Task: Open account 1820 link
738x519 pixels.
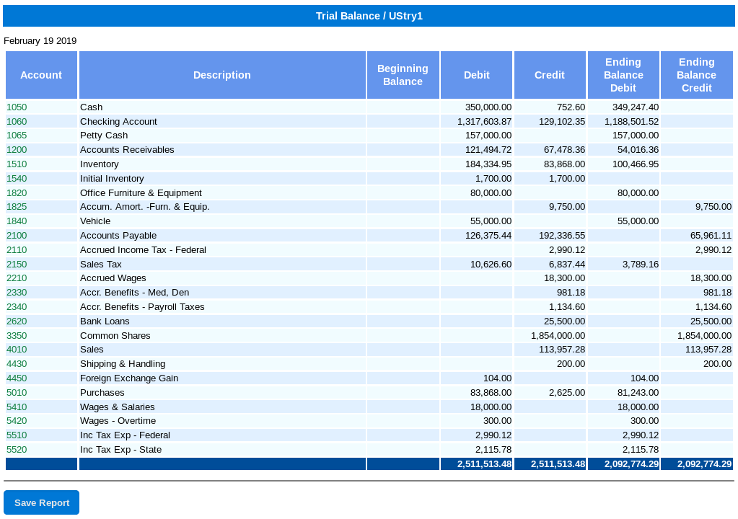Action: click(x=17, y=192)
